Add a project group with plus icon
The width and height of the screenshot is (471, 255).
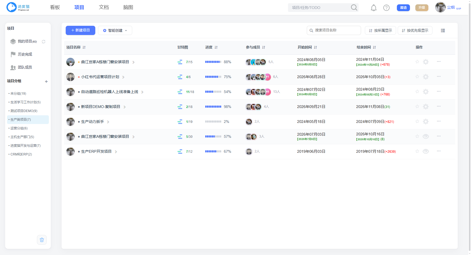[46, 81]
